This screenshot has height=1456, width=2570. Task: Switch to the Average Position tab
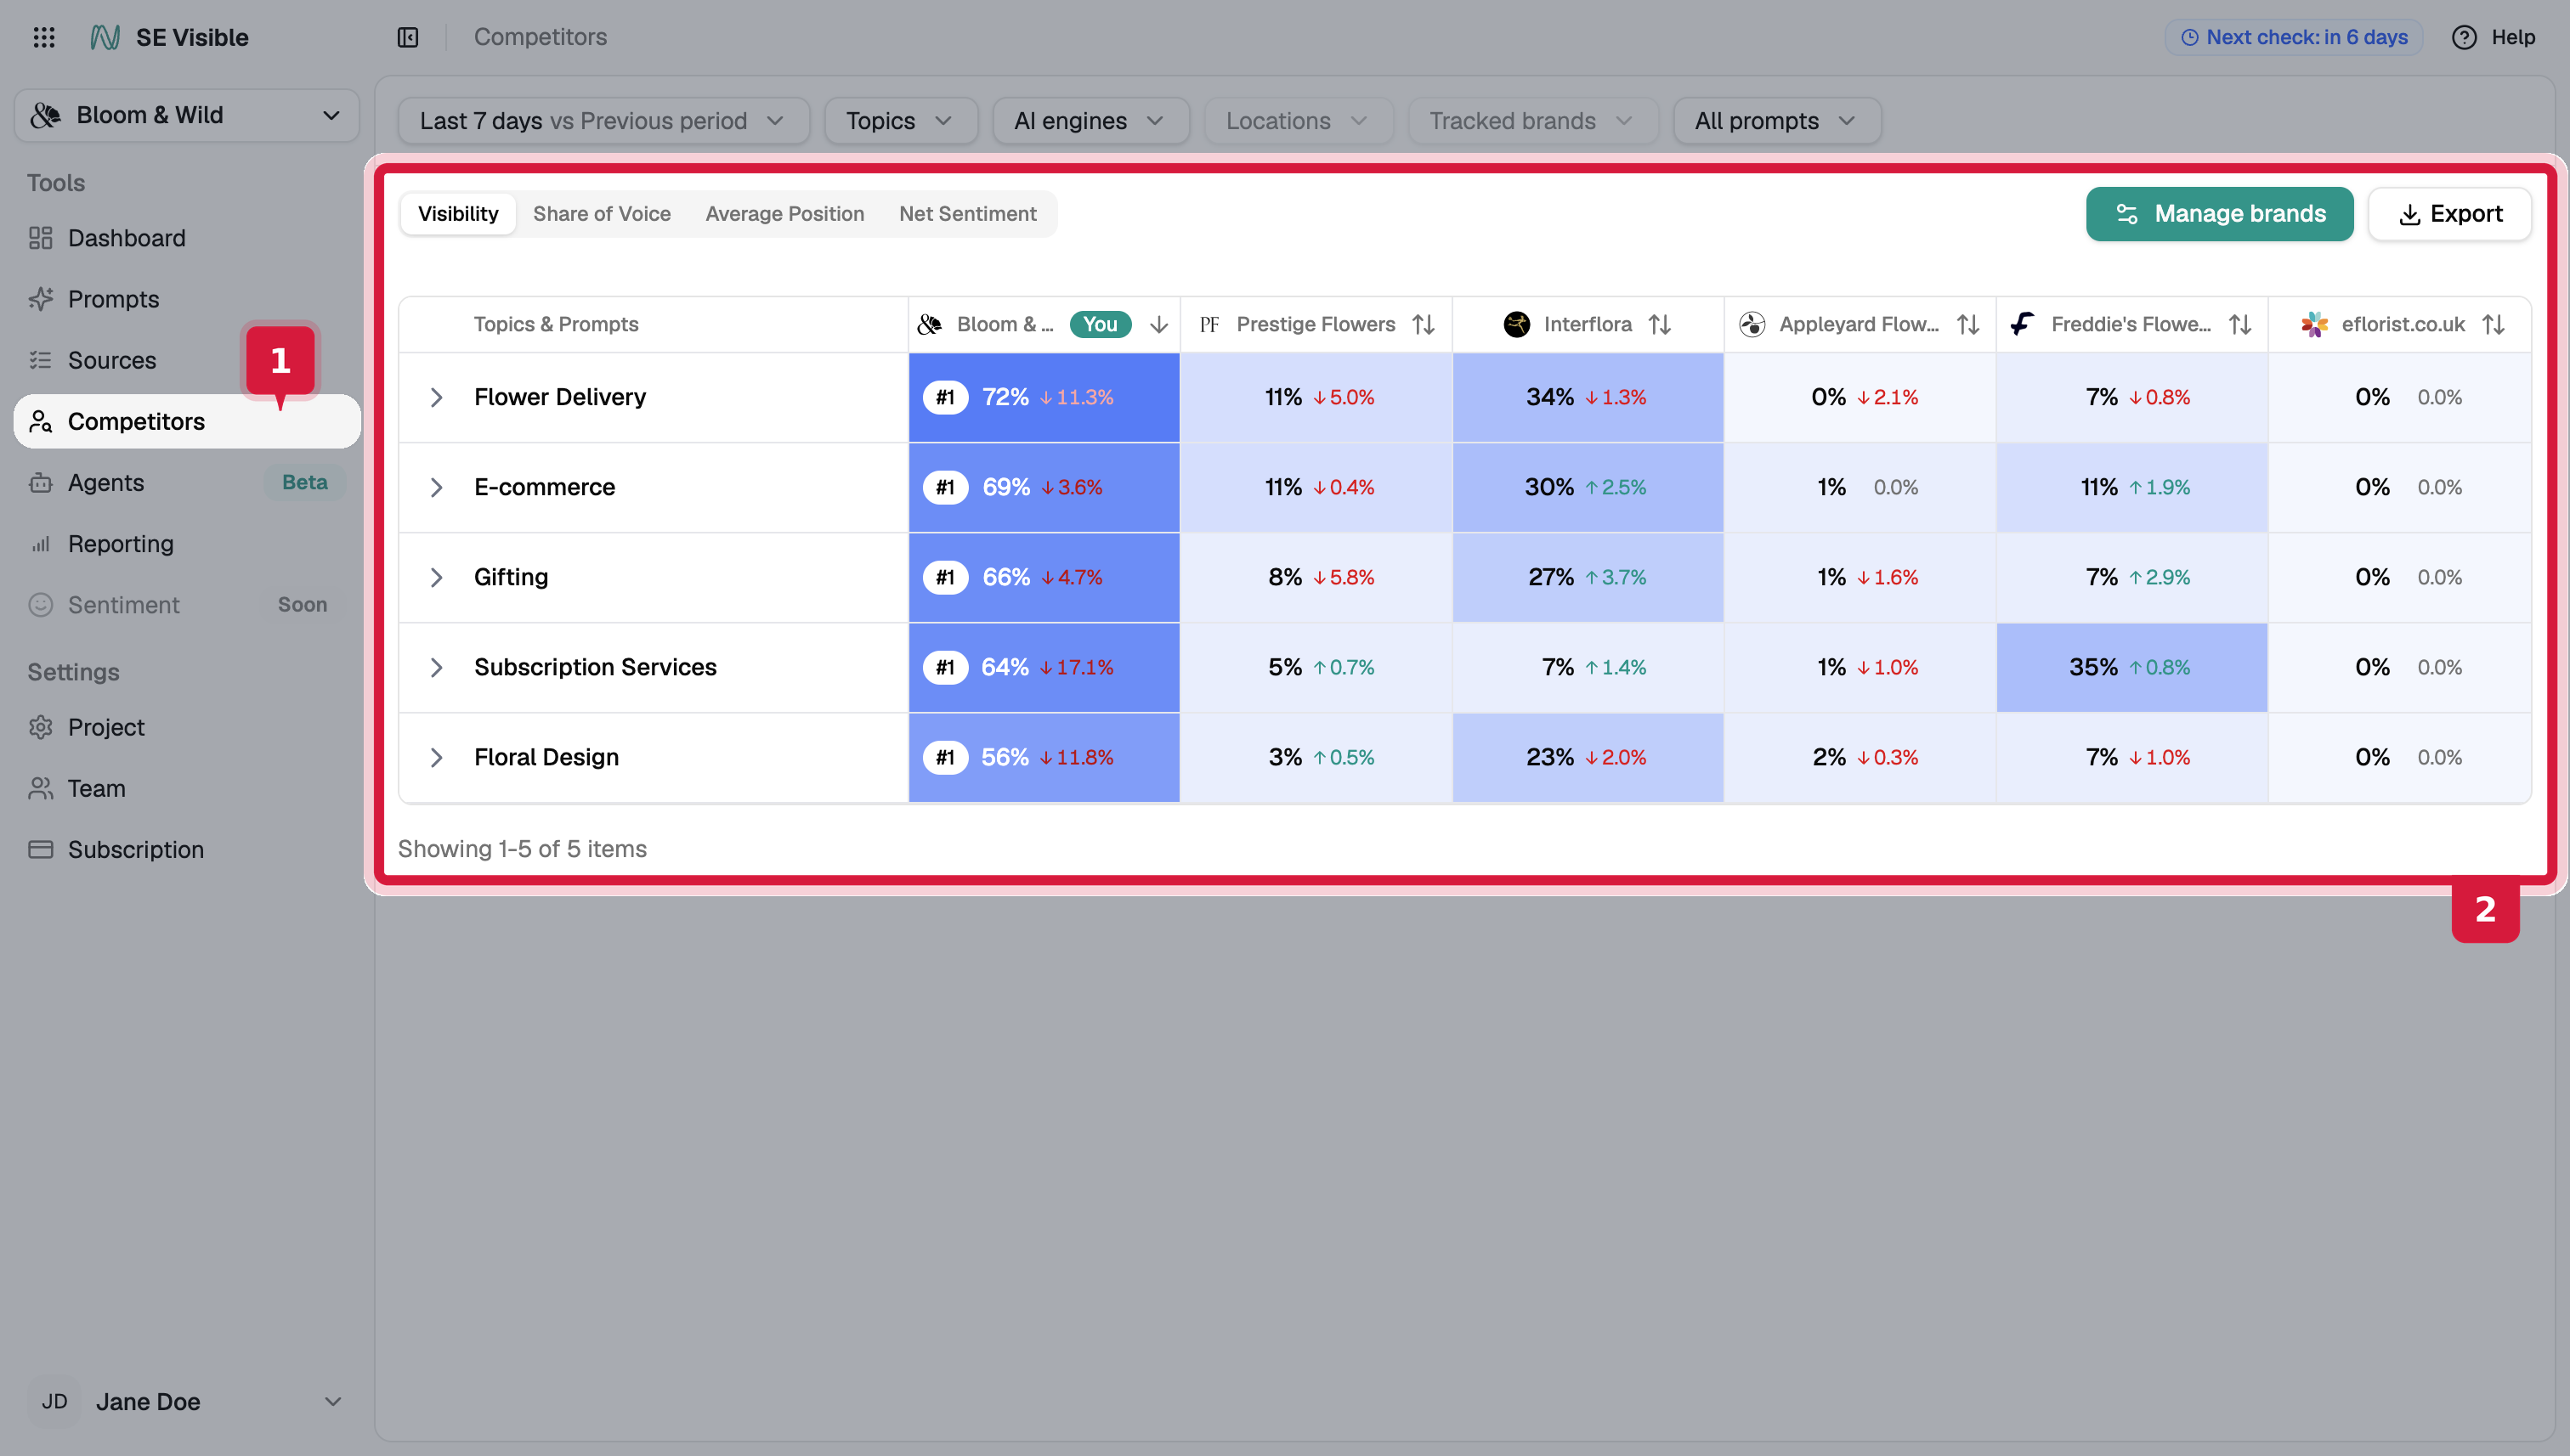[784, 214]
